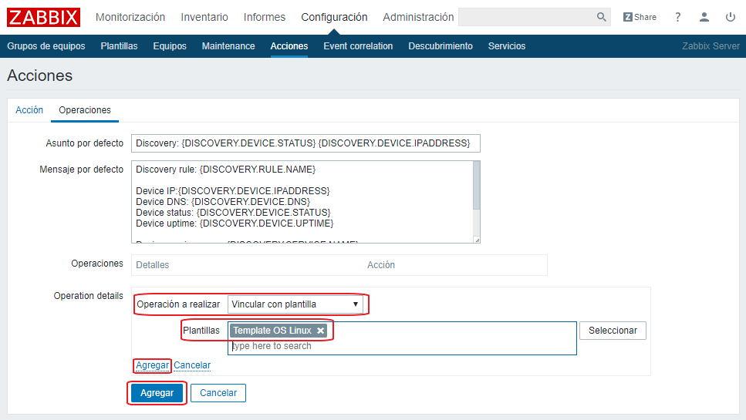Click the Acción column header
Screen dimensions: 746x420
[x=381, y=265]
